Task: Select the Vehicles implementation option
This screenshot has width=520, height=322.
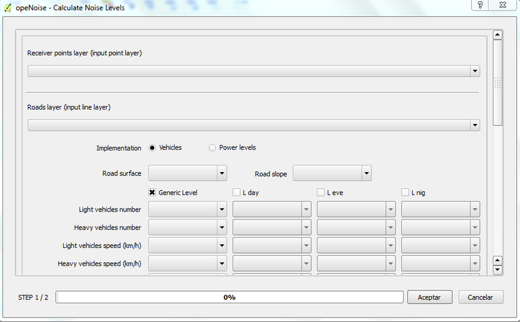Action: 153,148
